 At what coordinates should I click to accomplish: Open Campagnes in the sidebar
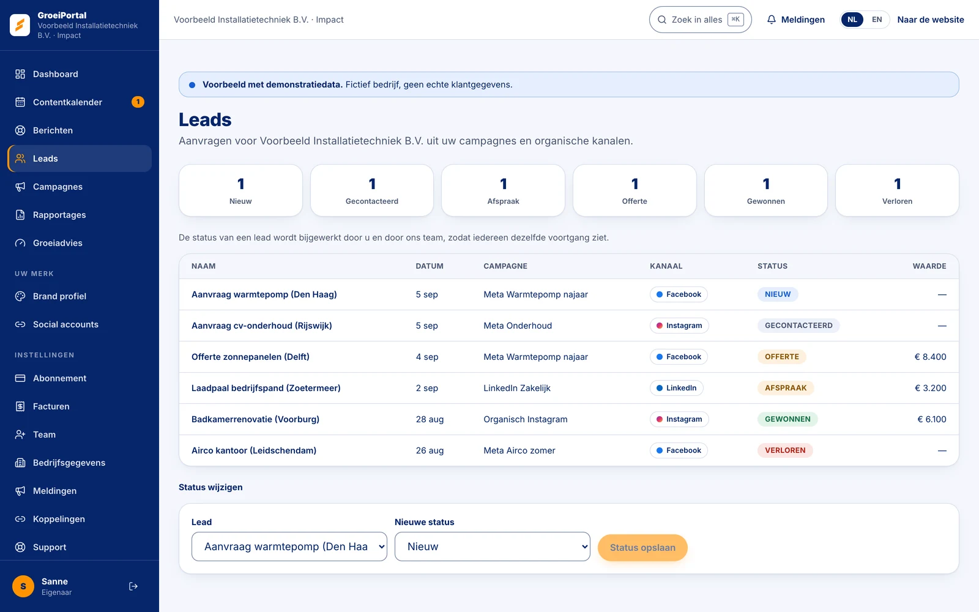pyautogui.click(x=80, y=187)
